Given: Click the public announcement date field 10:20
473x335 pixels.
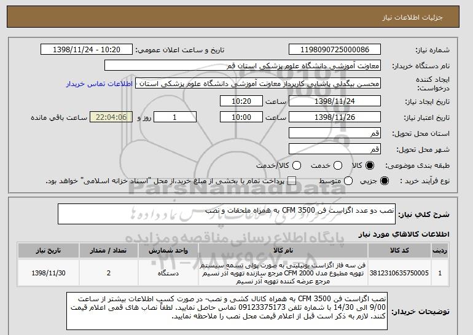Looking at the screenshot, I should point(87,50).
